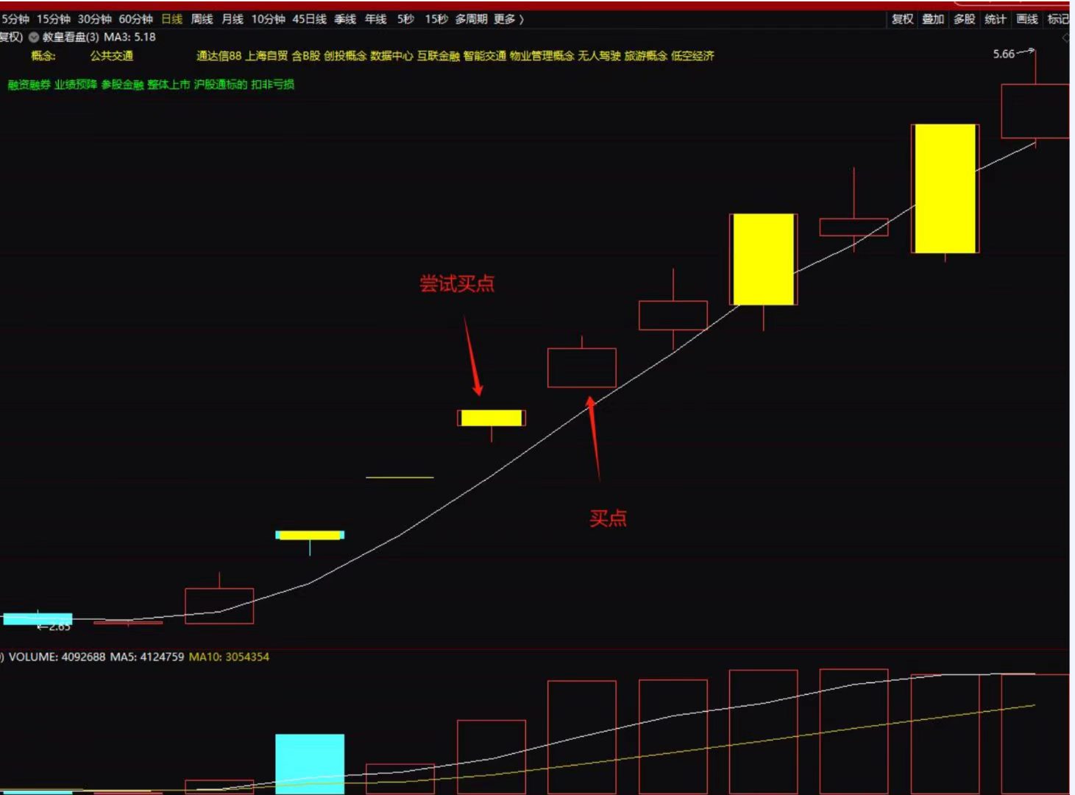
Task: Click the round dropdown icon before 教皇看盘
Action: point(34,38)
